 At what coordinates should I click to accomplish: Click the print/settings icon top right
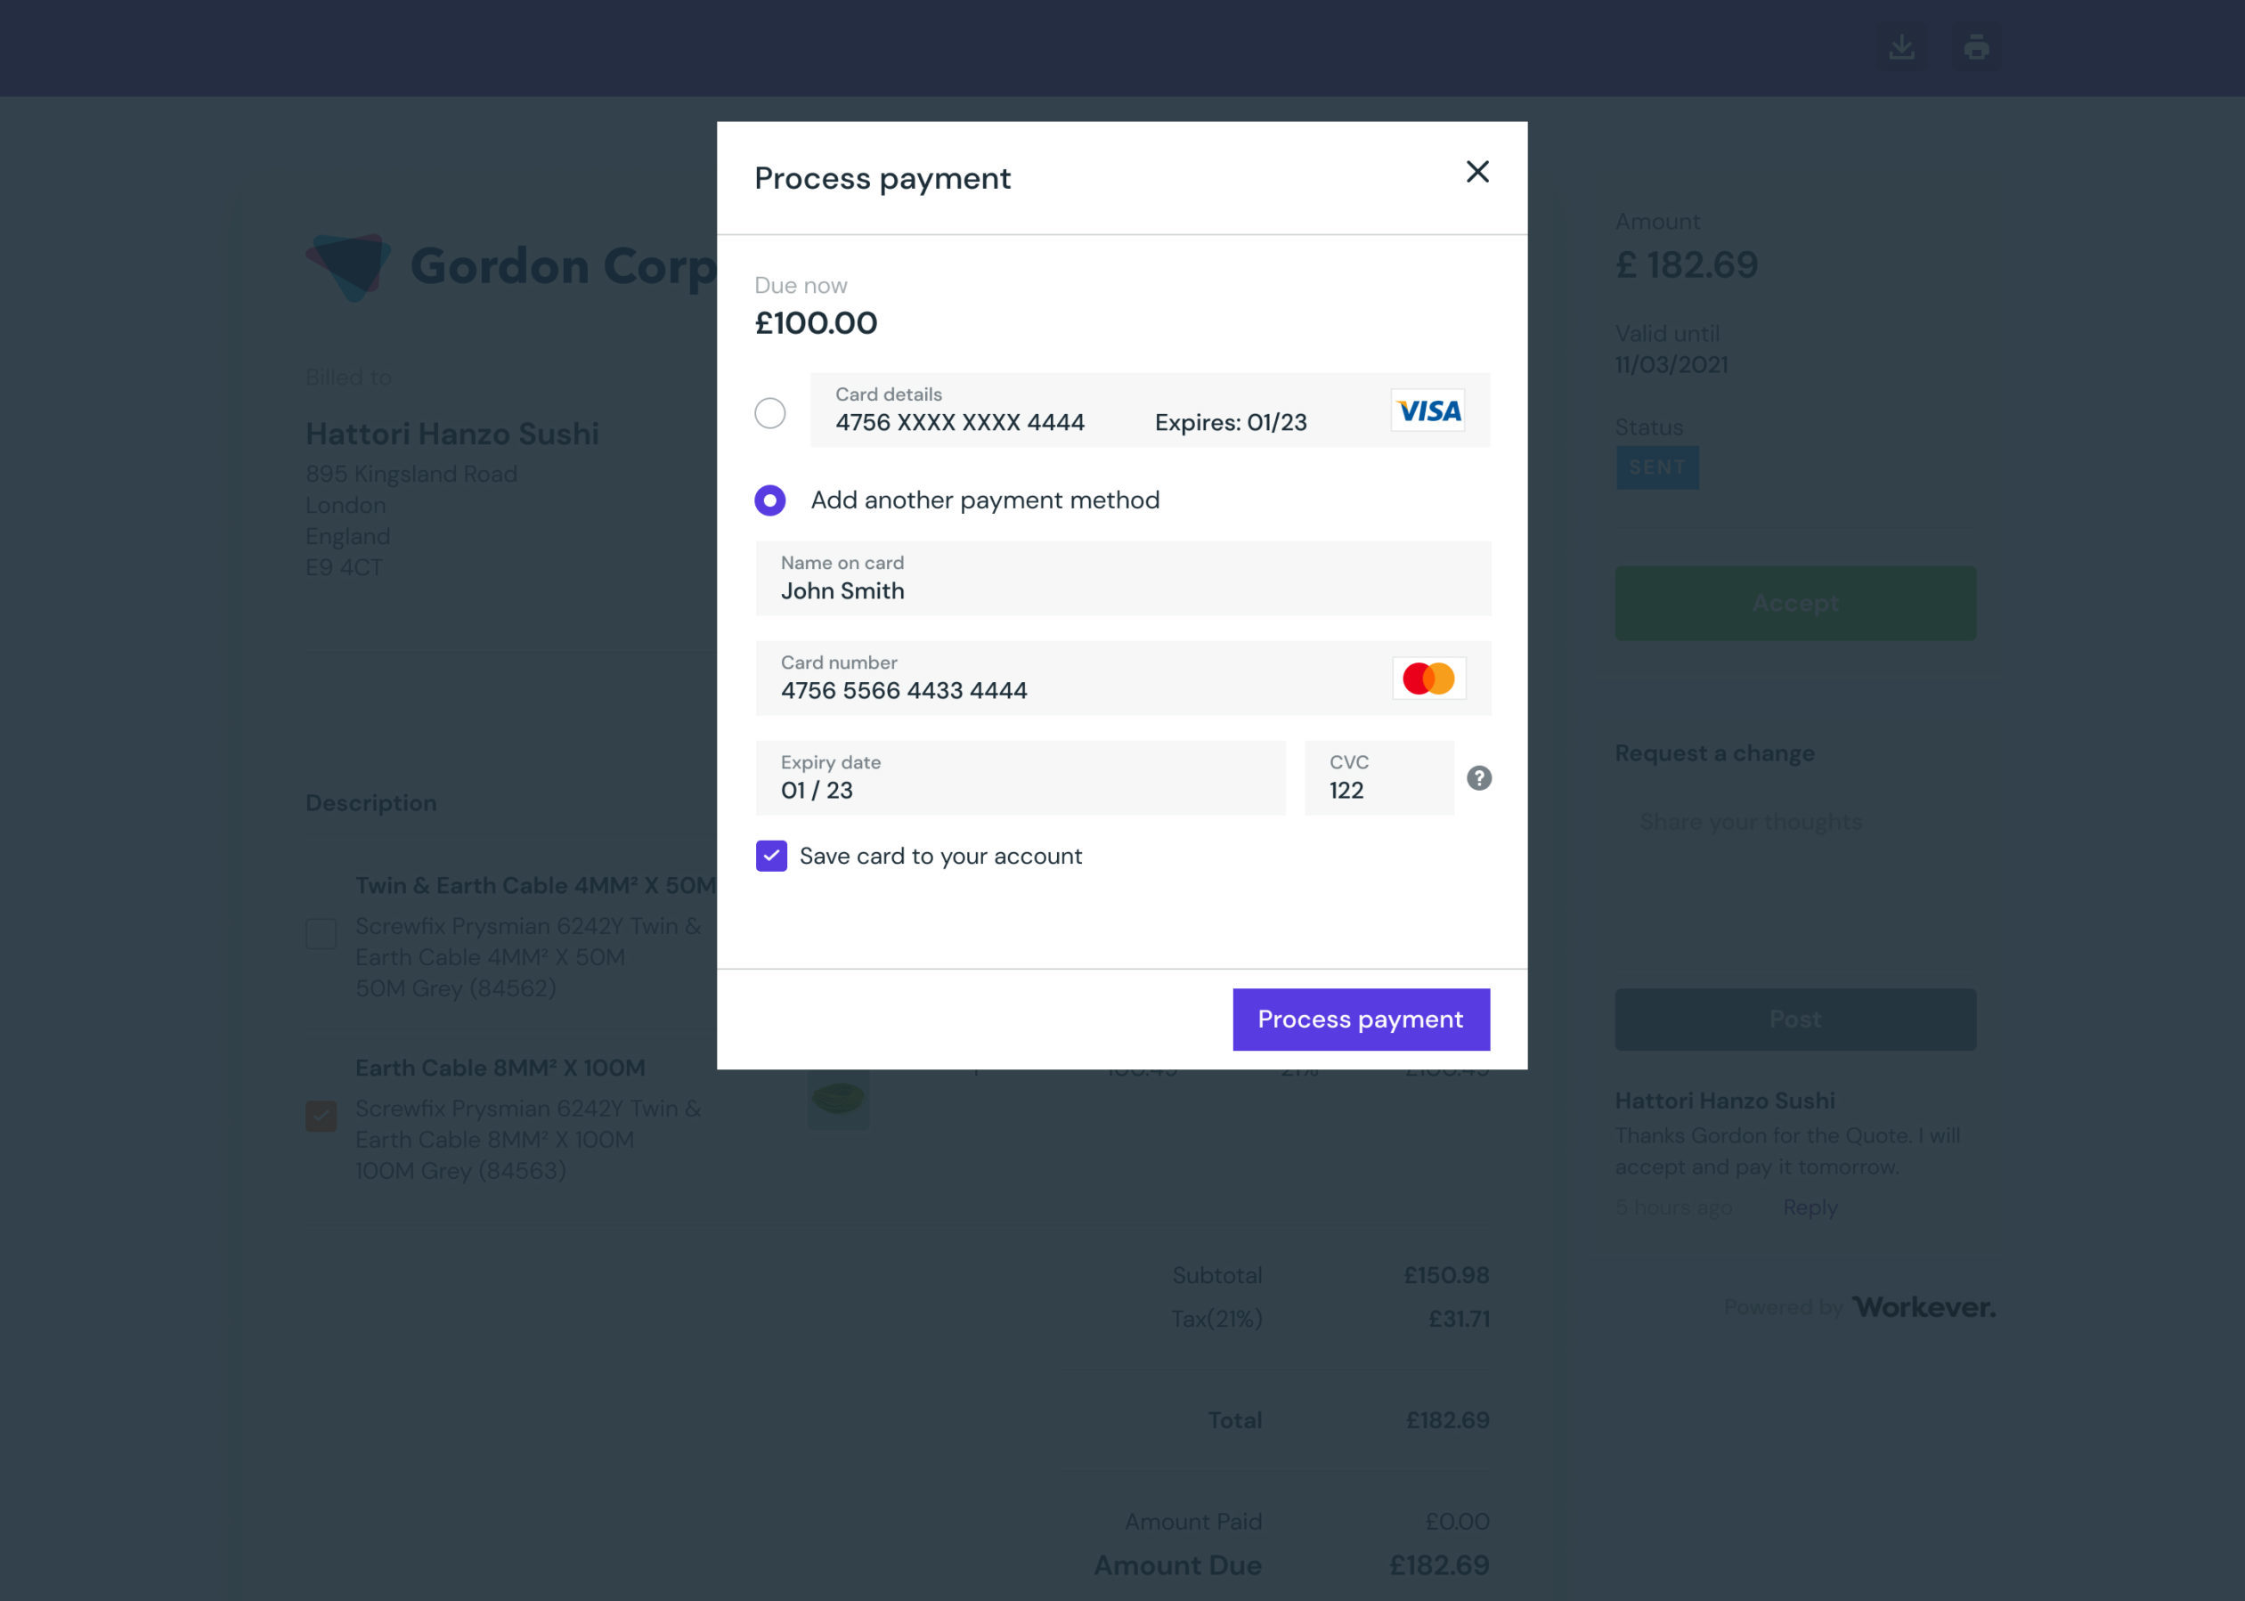1975,47
